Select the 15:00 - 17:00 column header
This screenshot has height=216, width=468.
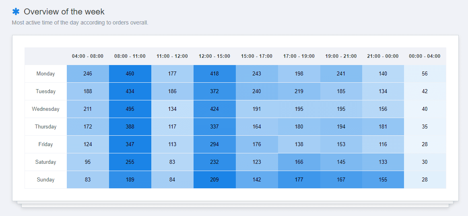(257, 56)
